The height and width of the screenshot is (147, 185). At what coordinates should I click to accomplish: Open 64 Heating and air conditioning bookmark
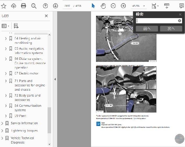(x=28, y=41)
